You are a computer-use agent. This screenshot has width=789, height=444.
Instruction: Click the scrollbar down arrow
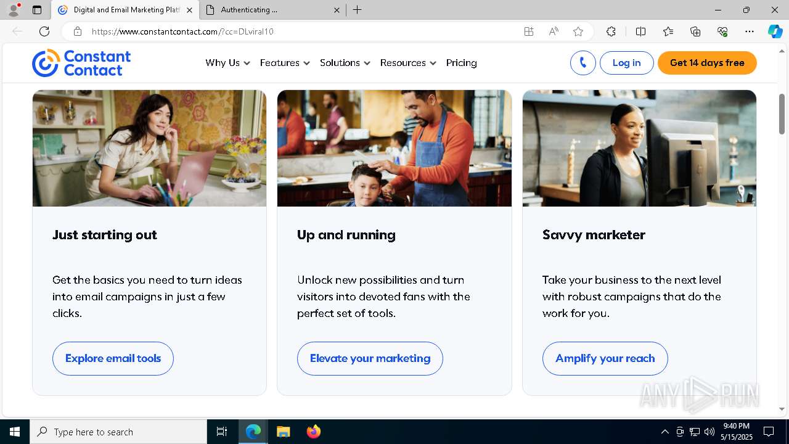[782, 409]
